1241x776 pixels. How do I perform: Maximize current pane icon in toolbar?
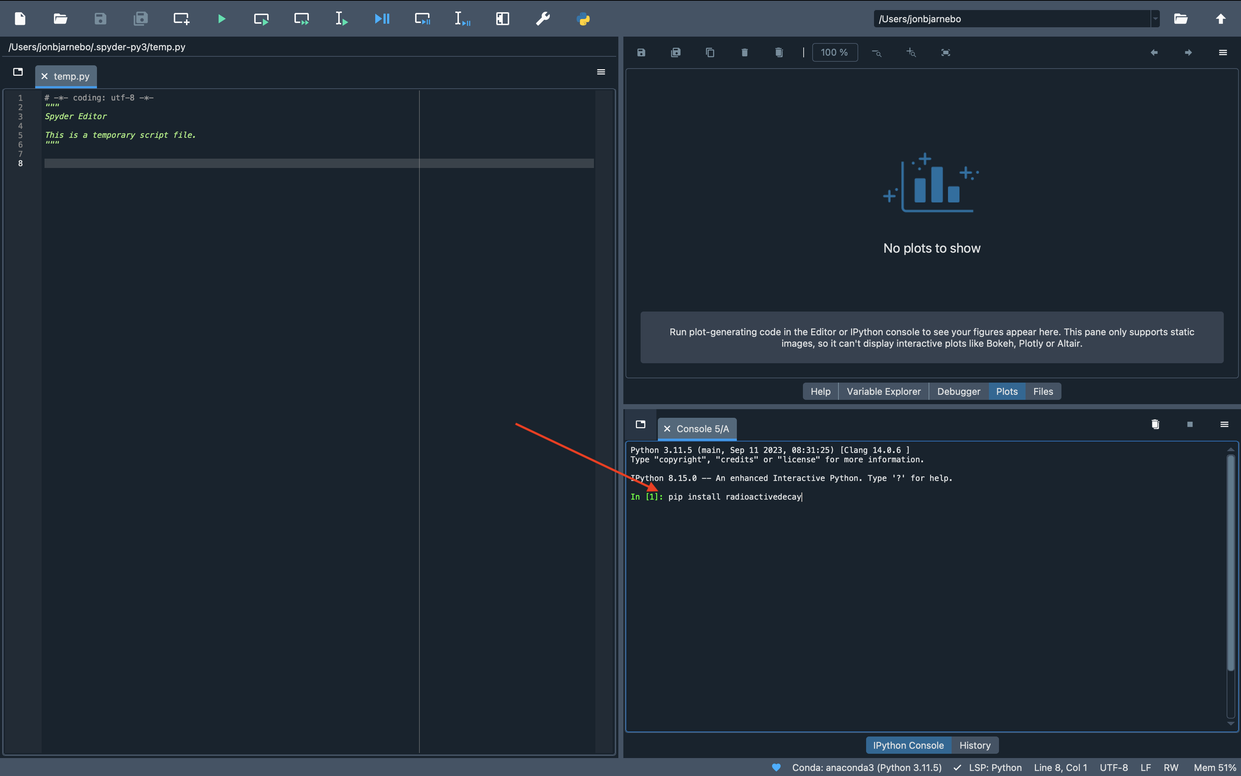(x=503, y=19)
